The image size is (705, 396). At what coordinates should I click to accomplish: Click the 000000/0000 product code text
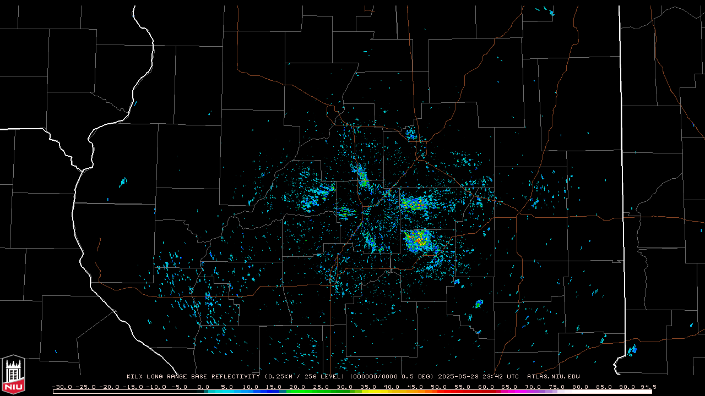(375, 377)
